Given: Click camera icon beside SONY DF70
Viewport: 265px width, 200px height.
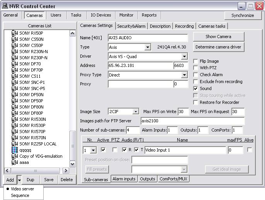Looking at the screenshot, I should 15,64.
